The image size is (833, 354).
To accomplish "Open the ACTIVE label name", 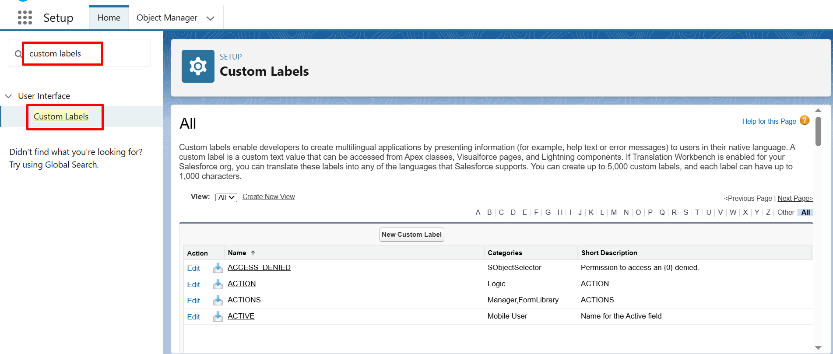I will (x=241, y=316).
